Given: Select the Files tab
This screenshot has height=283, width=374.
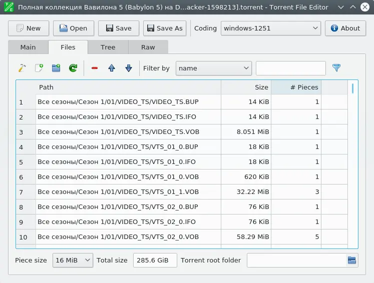Looking at the screenshot, I should coord(68,47).
